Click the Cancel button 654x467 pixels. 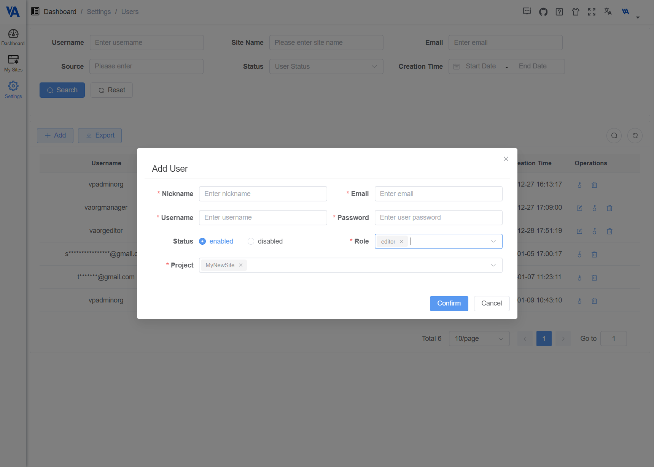click(x=492, y=303)
